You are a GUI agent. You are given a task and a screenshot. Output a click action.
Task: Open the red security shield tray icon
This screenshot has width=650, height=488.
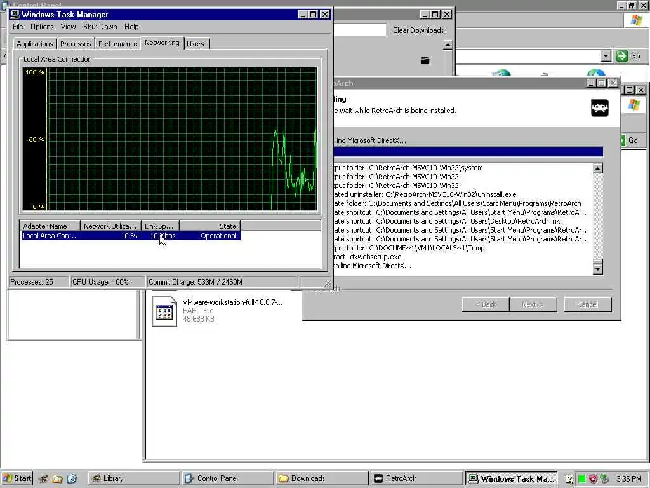click(x=594, y=479)
